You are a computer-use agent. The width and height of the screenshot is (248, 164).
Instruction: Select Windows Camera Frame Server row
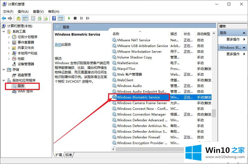click(x=161, y=103)
